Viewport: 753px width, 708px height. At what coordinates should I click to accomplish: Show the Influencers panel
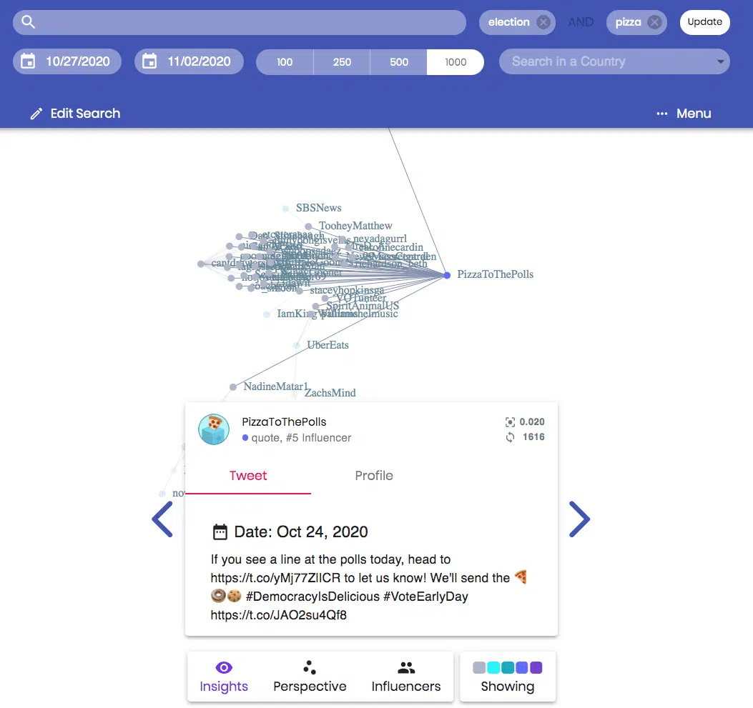tap(406, 677)
